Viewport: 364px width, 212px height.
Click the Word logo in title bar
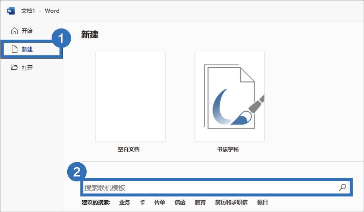pyautogui.click(x=11, y=11)
